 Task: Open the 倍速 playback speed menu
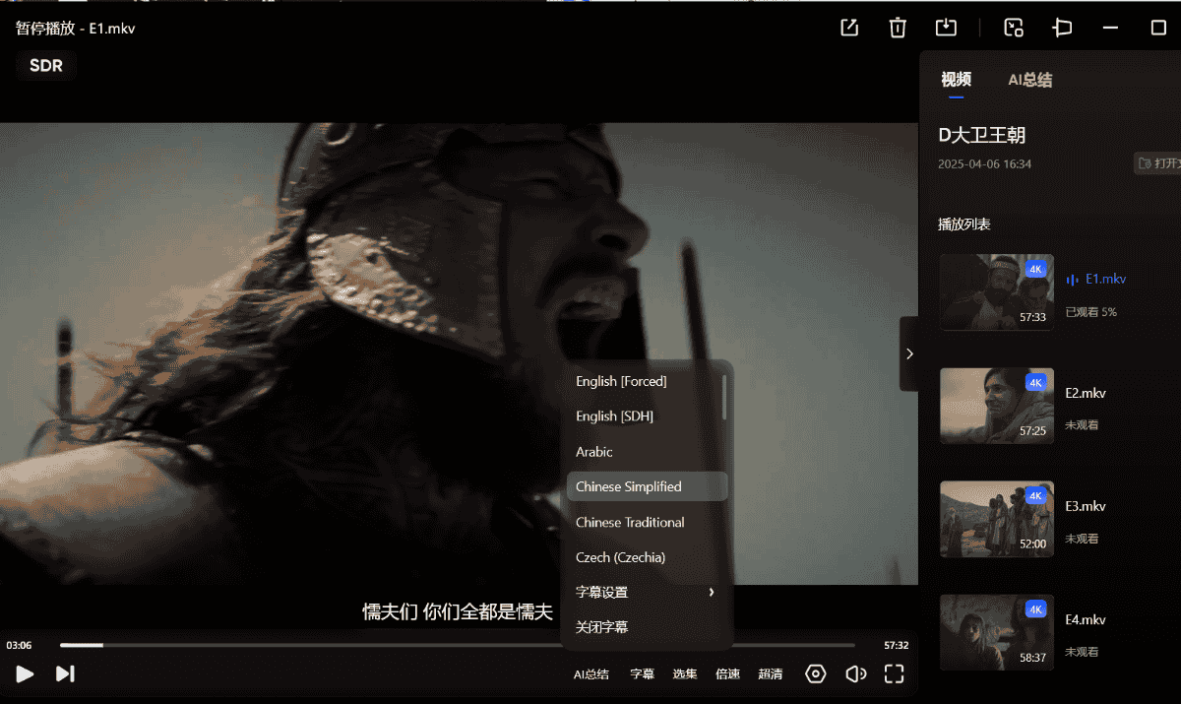coord(727,674)
